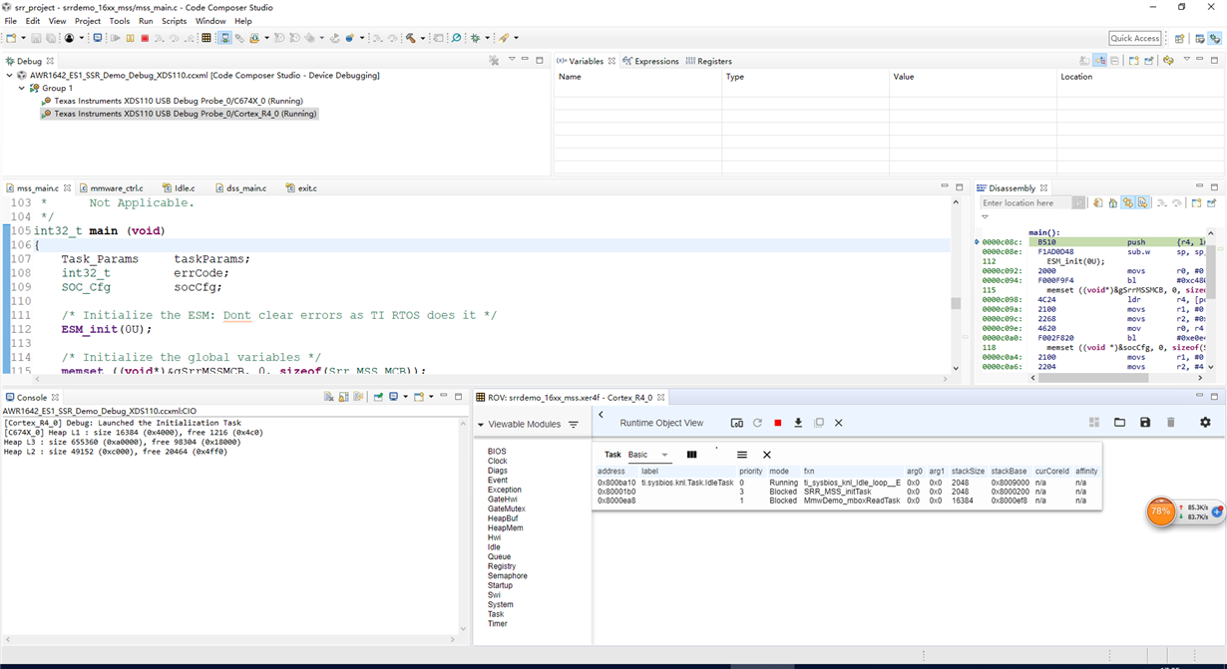Select Semaphore in the viewable modules list
1227x669 pixels.
(x=507, y=576)
